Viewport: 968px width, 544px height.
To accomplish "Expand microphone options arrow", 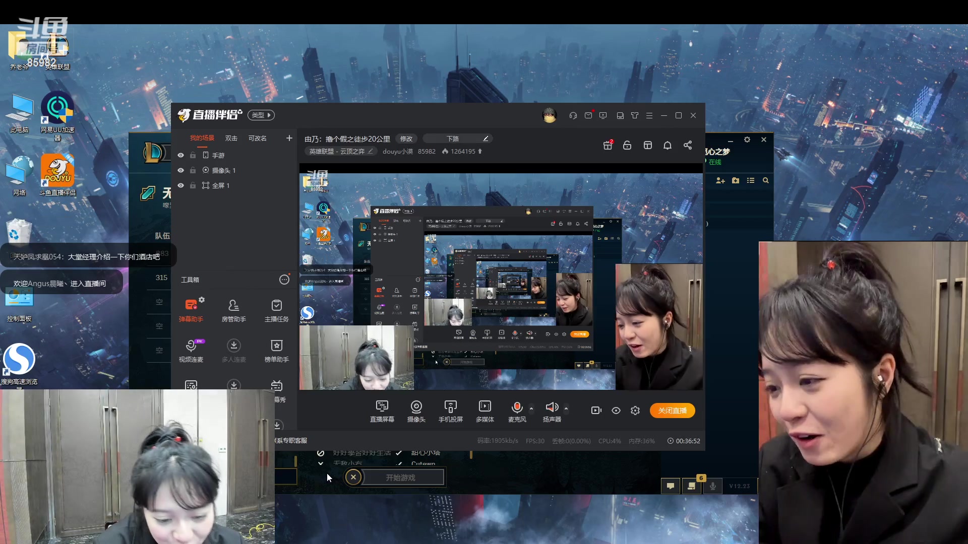I will click(x=531, y=409).
